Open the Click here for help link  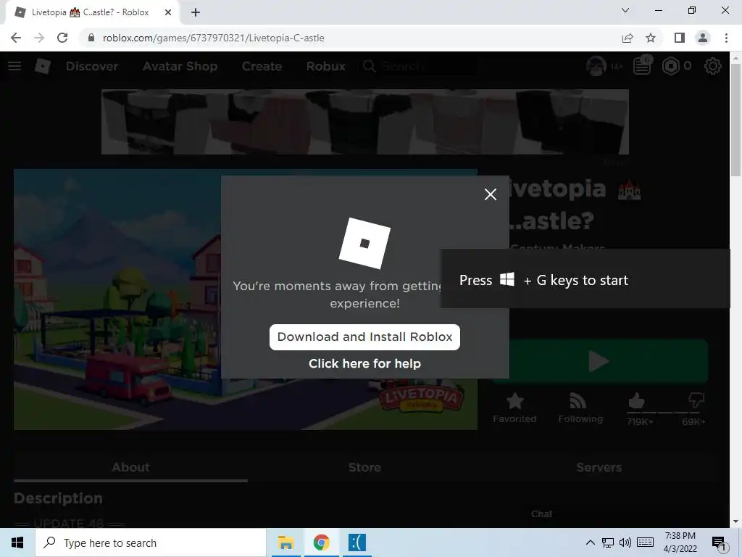[364, 363]
